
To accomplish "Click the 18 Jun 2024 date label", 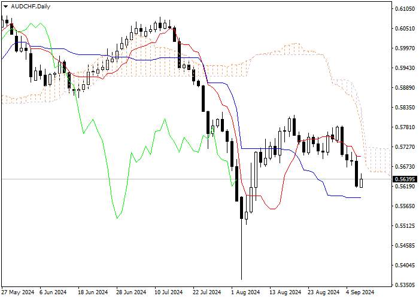I will coord(93,292).
